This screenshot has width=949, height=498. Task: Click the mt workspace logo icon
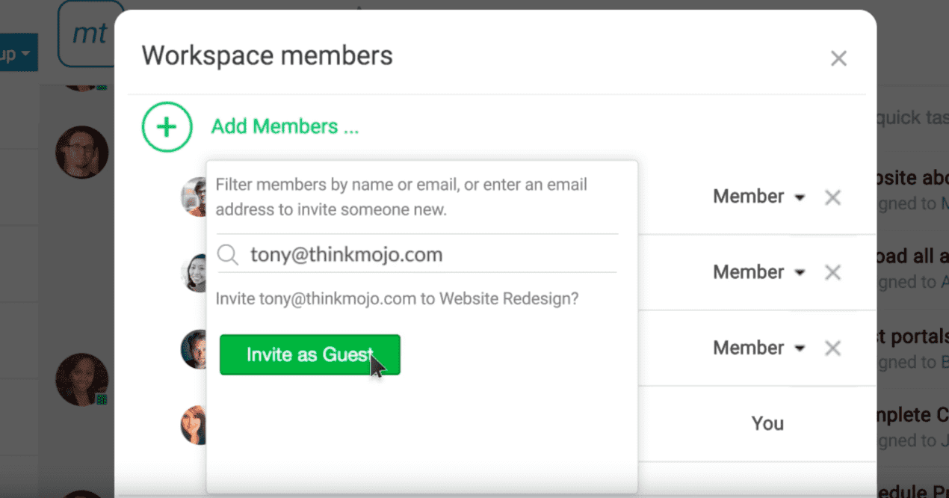pyautogui.click(x=89, y=34)
